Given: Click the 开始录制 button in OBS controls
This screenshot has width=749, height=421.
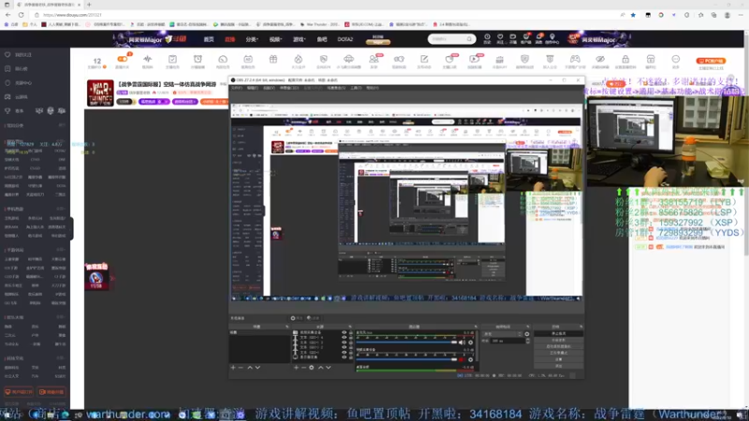Looking at the screenshot, I should [x=558, y=340].
